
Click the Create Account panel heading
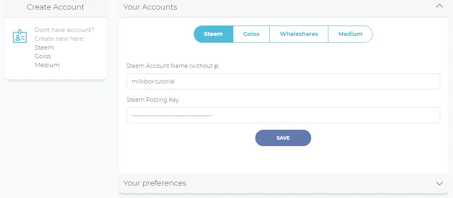click(x=56, y=7)
